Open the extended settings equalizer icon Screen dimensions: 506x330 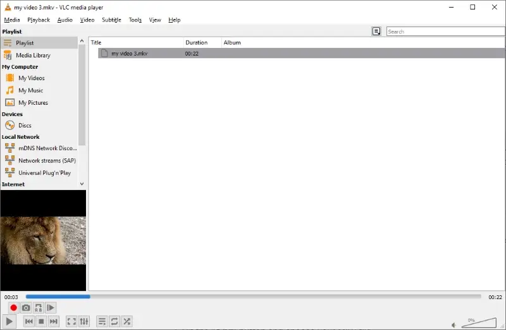coord(84,322)
